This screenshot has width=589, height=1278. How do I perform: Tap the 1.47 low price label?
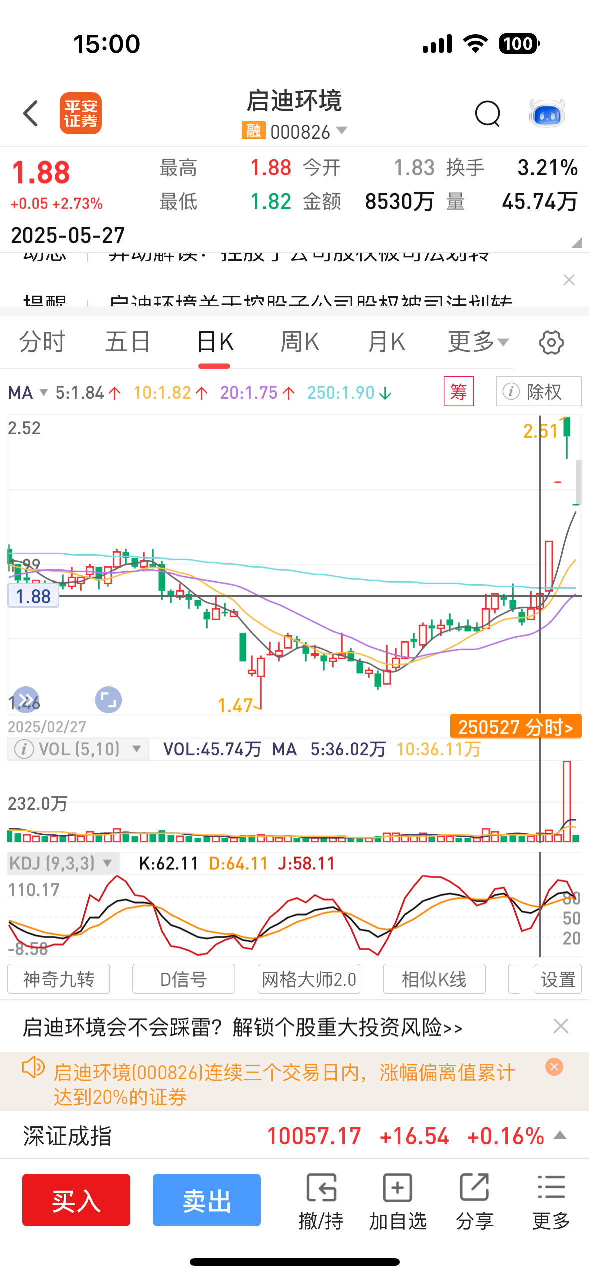tap(235, 705)
